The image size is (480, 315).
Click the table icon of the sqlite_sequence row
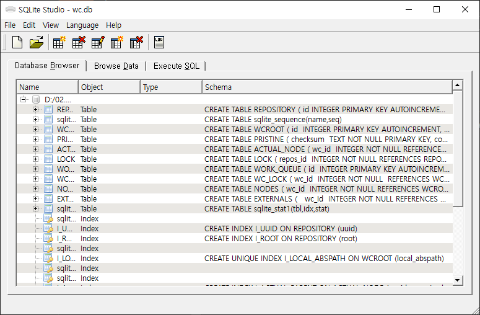tap(48, 119)
